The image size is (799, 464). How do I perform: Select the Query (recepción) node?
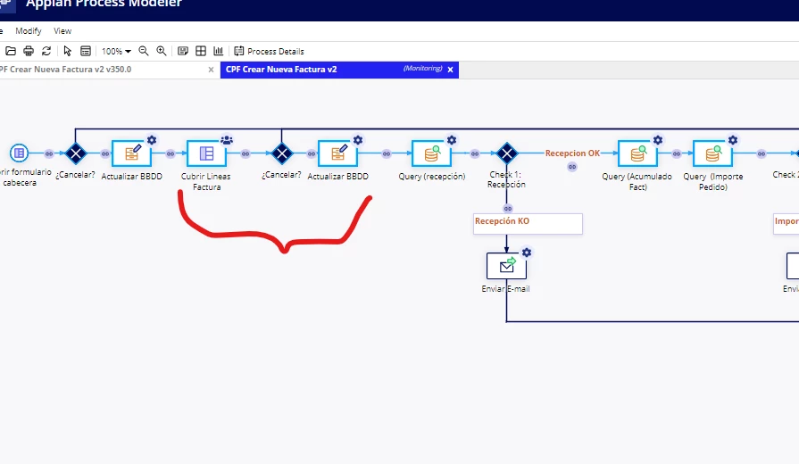click(431, 153)
